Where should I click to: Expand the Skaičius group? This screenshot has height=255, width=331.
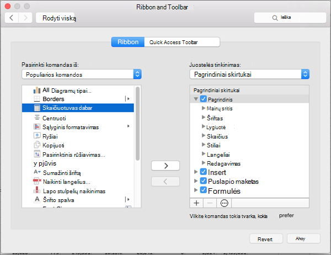pos(204,135)
